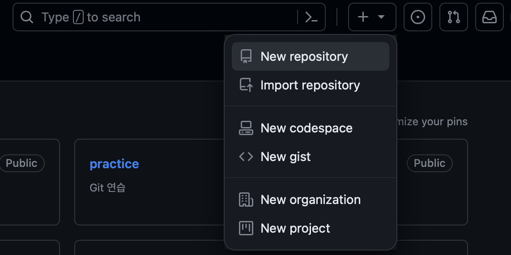Click the project board icon
Screen dimensions: 511x255
tap(246, 228)
